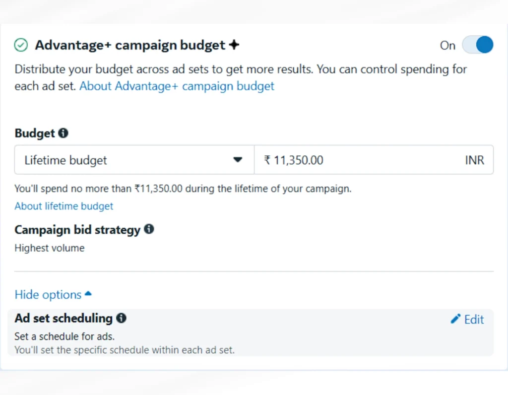Click the Ad set scheduling info icon
Screen dimensions: 508x395
point(122,318)
